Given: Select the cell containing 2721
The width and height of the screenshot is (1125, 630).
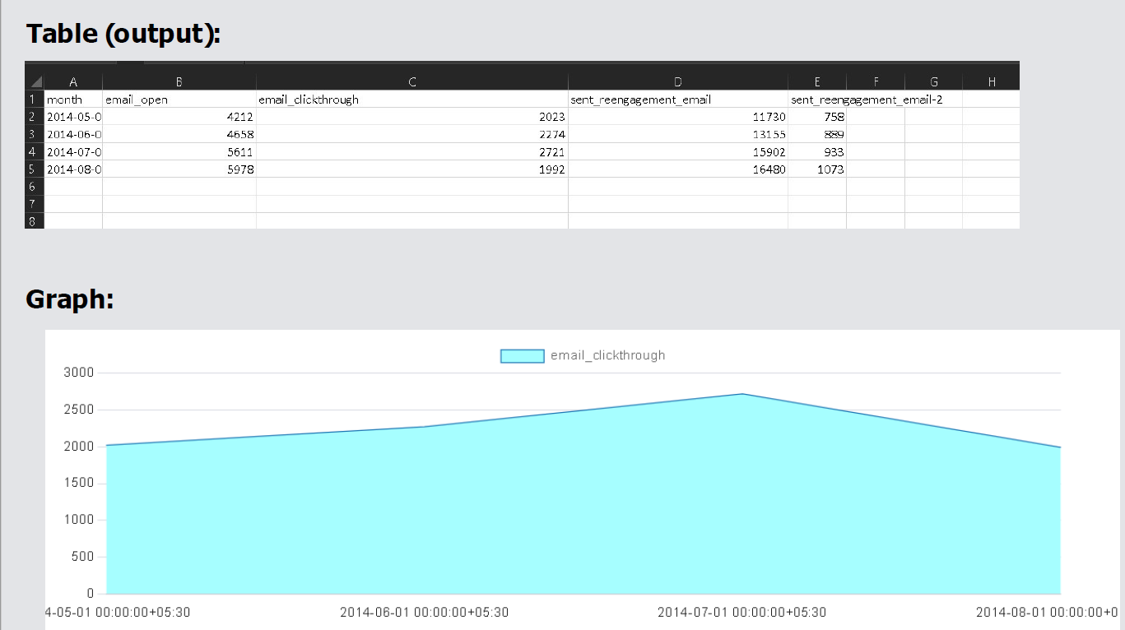Looking at the screenshot, I should tap(411, 152).
